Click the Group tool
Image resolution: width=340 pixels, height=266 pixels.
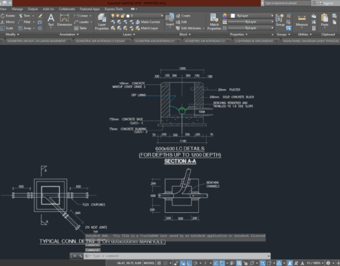coord(280,20)
